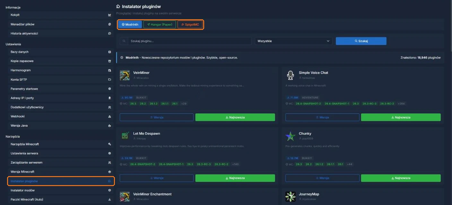Install Najnowsza version of Simple Voice Chat

pos(401,117)
